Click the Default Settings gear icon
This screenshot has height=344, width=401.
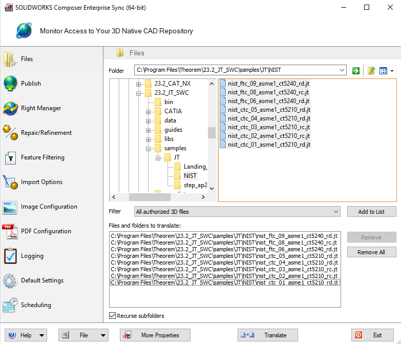(9, 281)
